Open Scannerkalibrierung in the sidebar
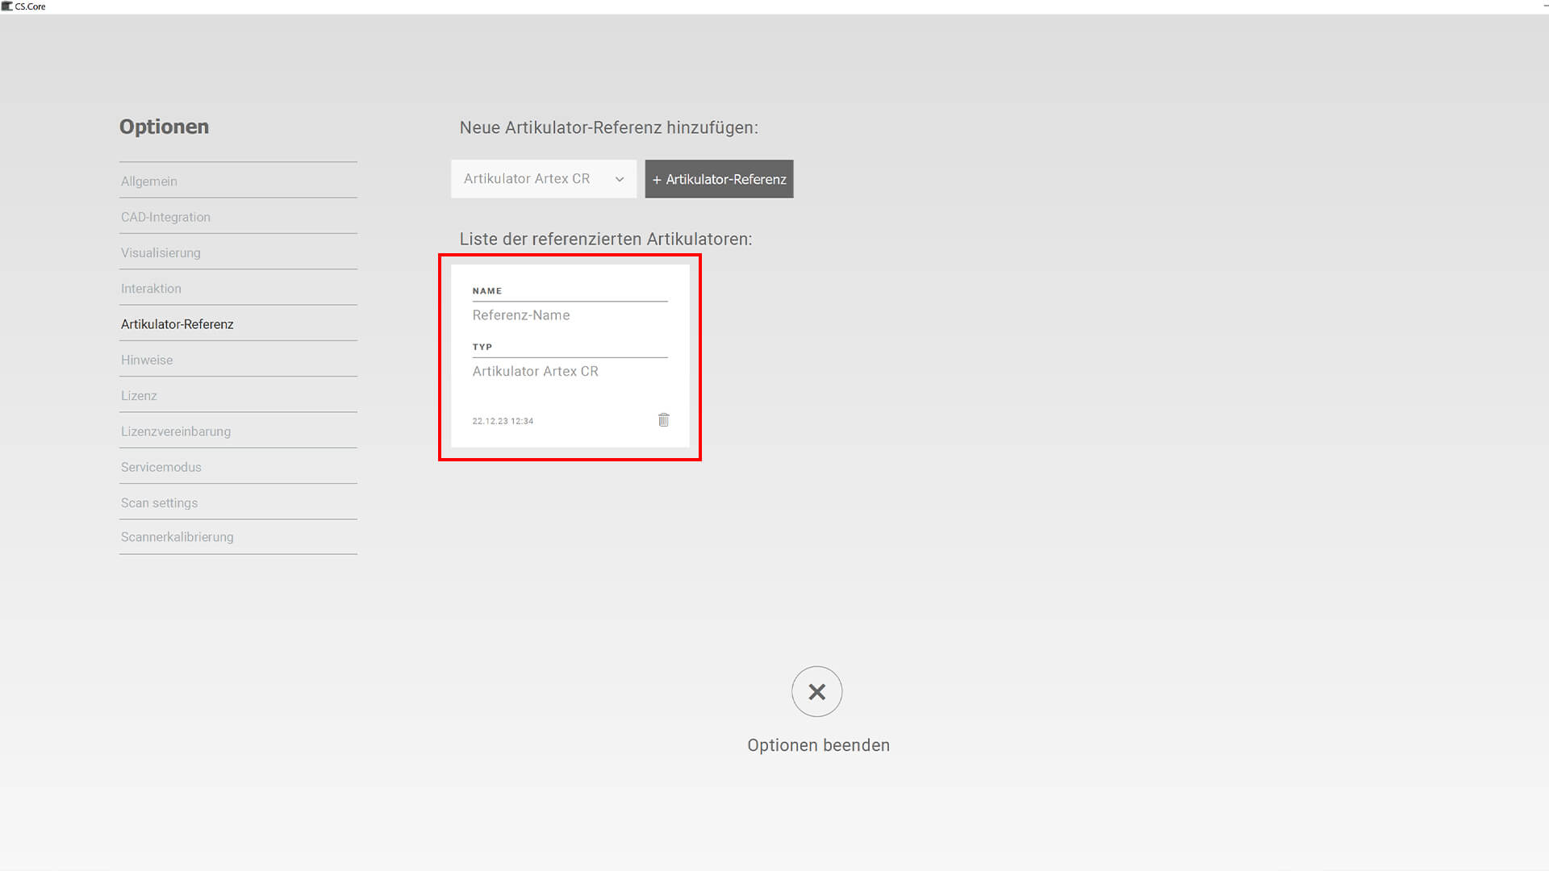 pos(238,537)
